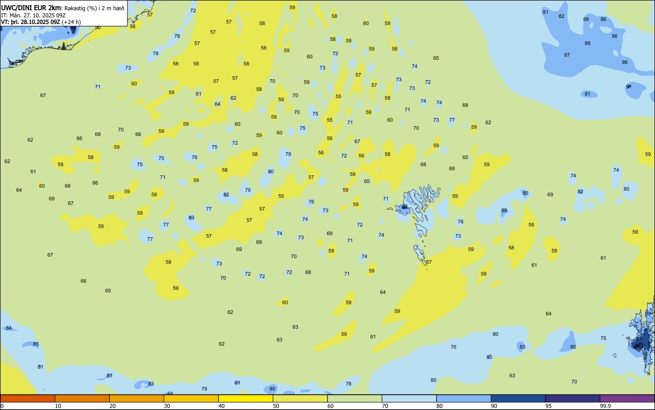Click the humidity value '50' near Iceland coast
655x410 pixels.
point(98,28)
